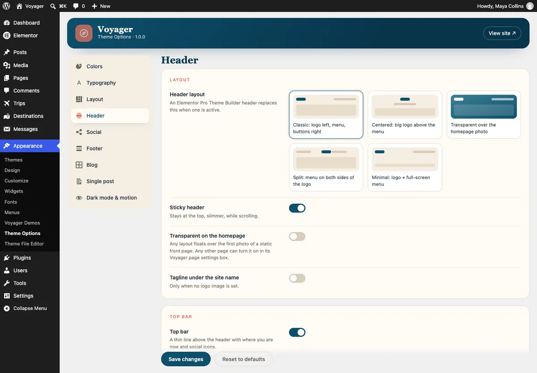Click the Pages sidebar icon

tap(7, 78)
